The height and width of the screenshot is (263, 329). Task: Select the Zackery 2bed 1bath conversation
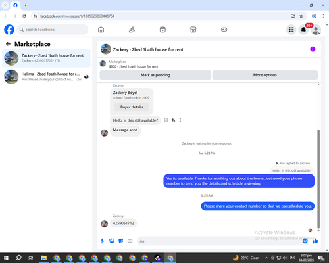(x=46, y=58)
